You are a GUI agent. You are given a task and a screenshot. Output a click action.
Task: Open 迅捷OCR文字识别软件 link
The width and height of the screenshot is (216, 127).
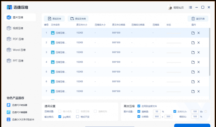pos(20,119)
